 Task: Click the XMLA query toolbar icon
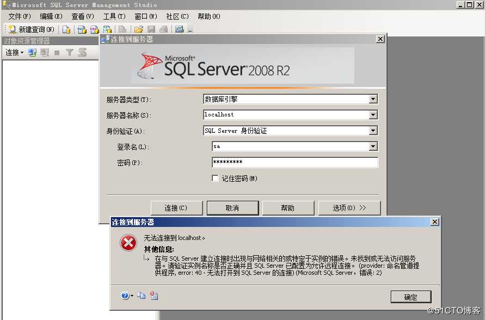pyautogui.click(x=107, y=29)
